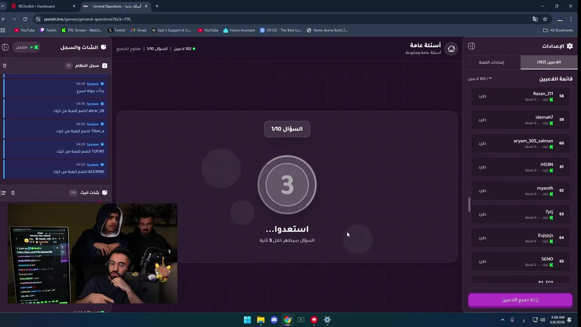Screen dimensions: 581x327
Task: Click the microphone icon in system tray
Action: (512, 320)
